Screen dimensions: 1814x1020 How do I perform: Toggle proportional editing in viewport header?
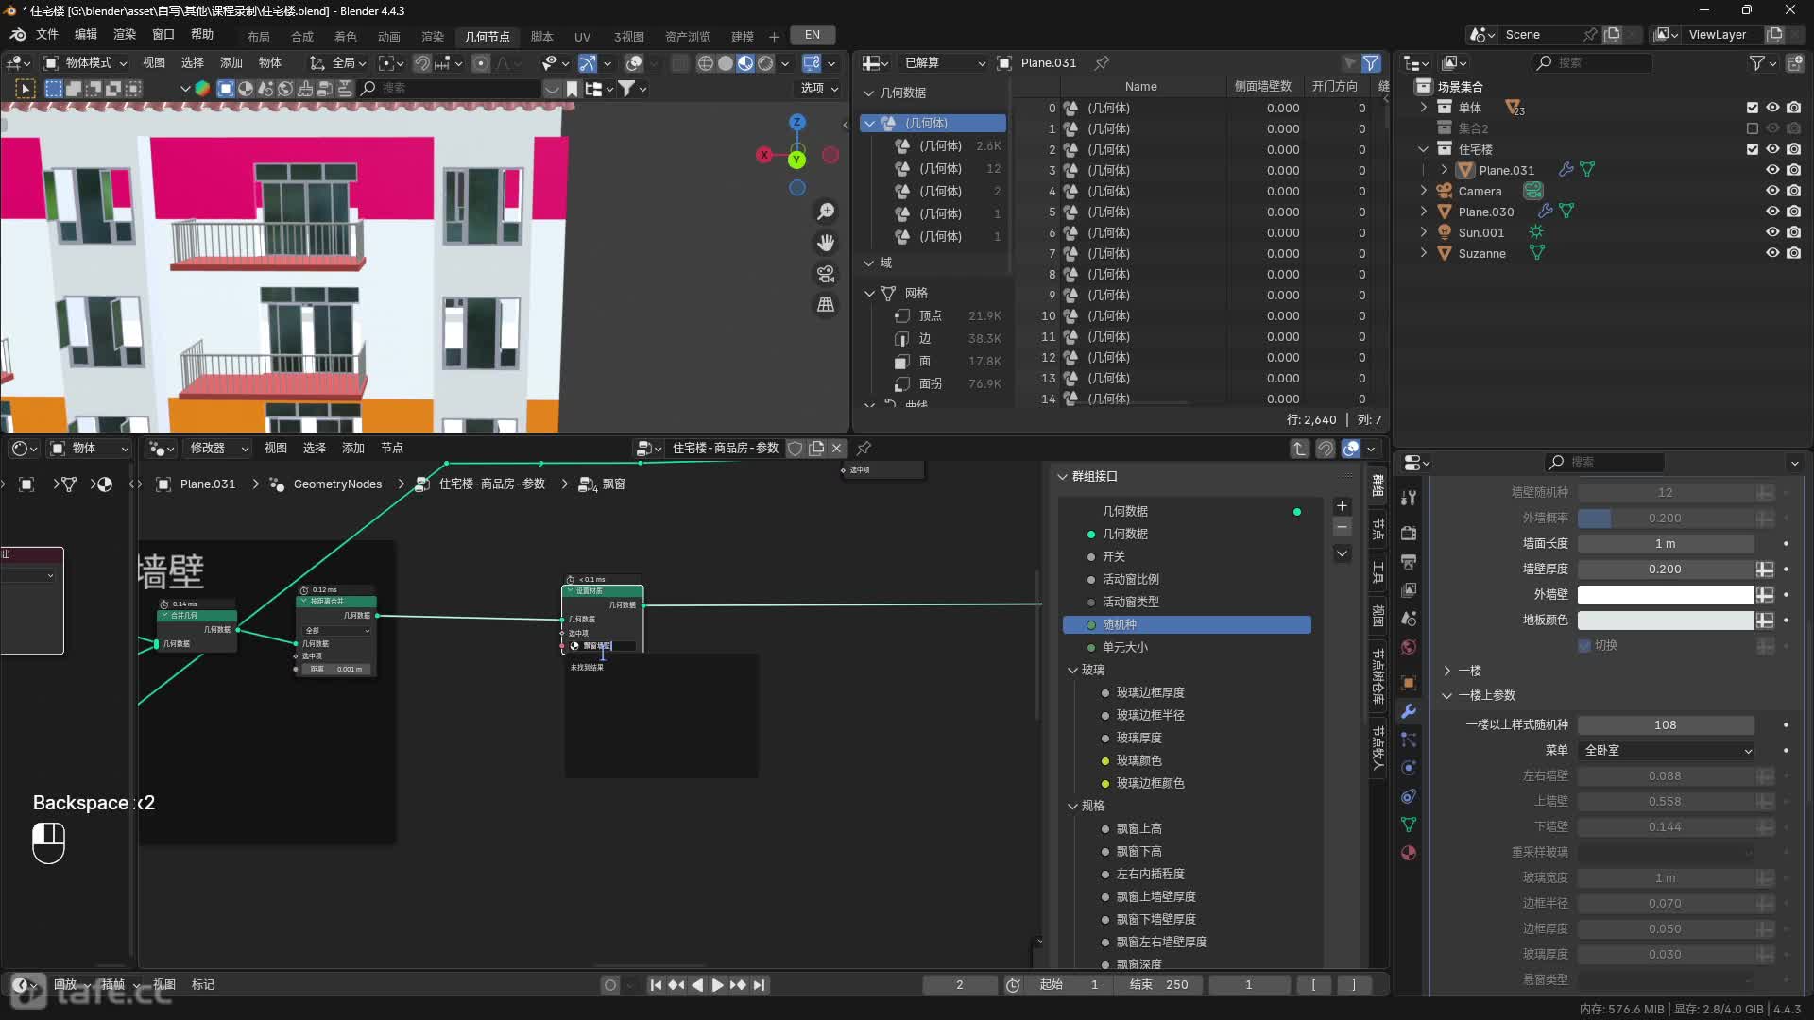tap(481, 63)
